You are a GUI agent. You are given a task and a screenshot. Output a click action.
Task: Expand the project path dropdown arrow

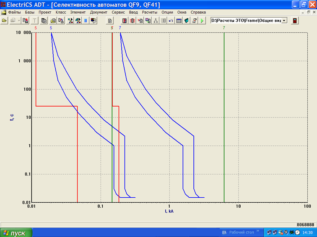(284, 20)
